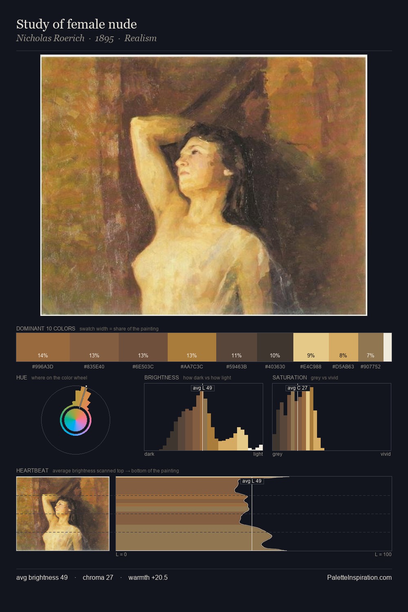The image size is (408, 612).
Task: Click the brightness histogram chart
Action: click(x=204, y=417)
